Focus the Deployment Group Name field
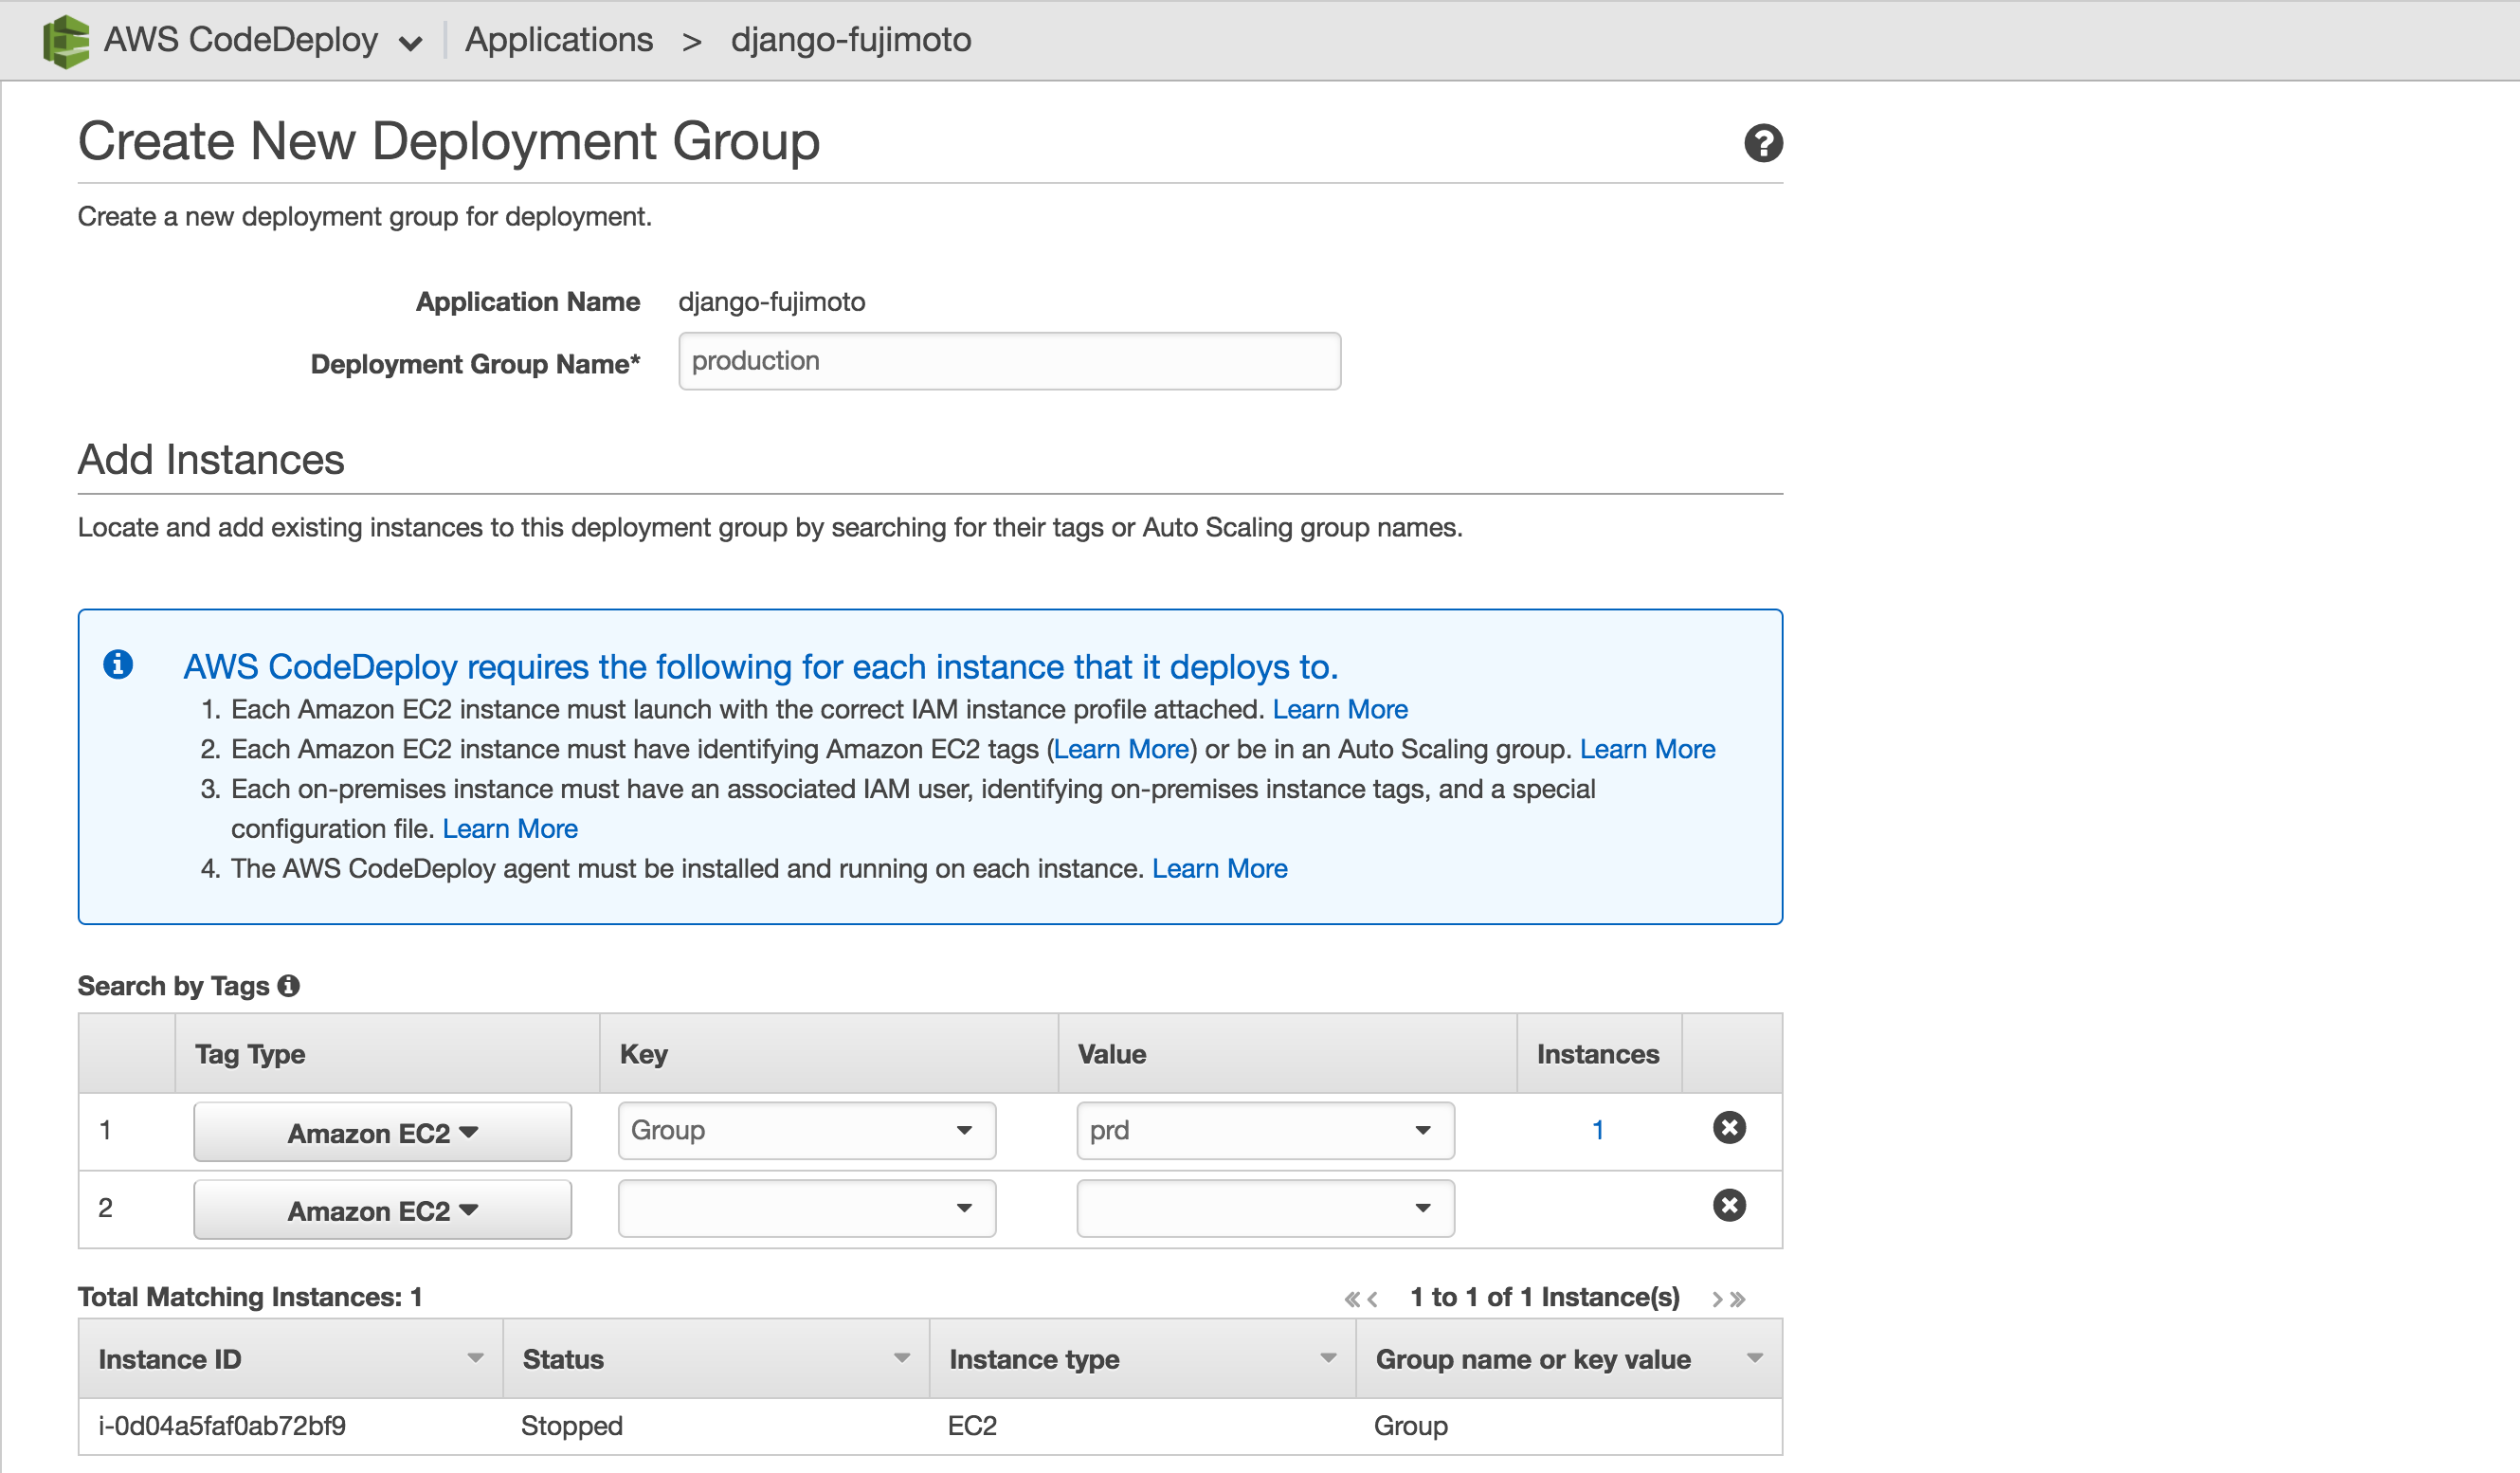The image size is (2520, 1473). [1009, 361]
